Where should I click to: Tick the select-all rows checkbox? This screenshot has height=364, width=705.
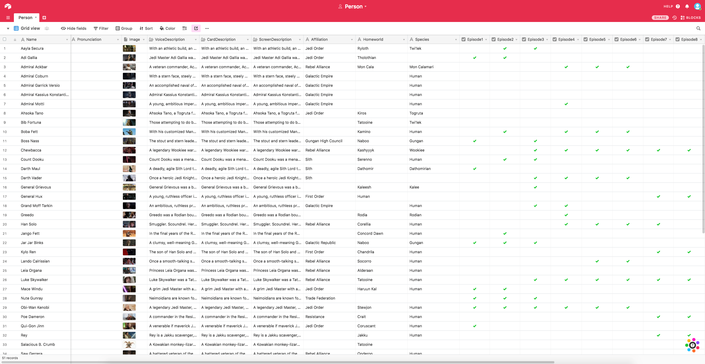point(5,39)
